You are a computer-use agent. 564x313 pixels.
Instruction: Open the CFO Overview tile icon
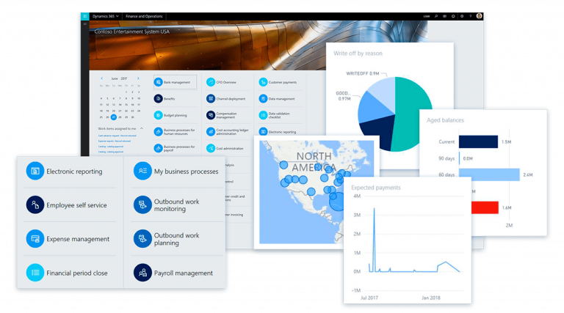211,82
